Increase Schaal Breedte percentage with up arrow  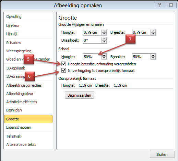point(153,55)
